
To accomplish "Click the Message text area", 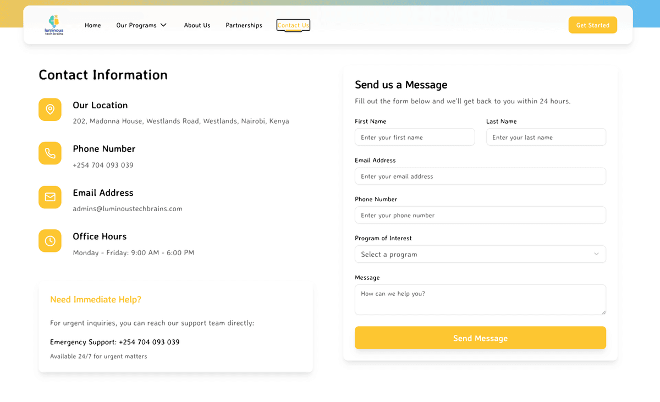I will [x=480, y=300].
